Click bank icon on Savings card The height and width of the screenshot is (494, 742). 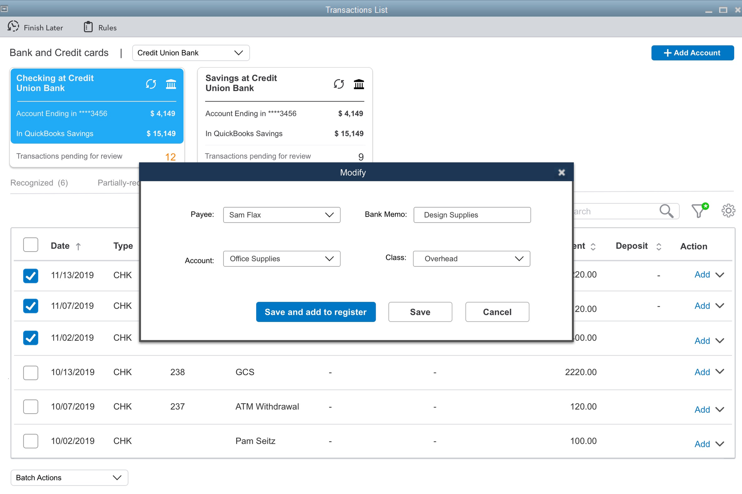pos(359,84)
